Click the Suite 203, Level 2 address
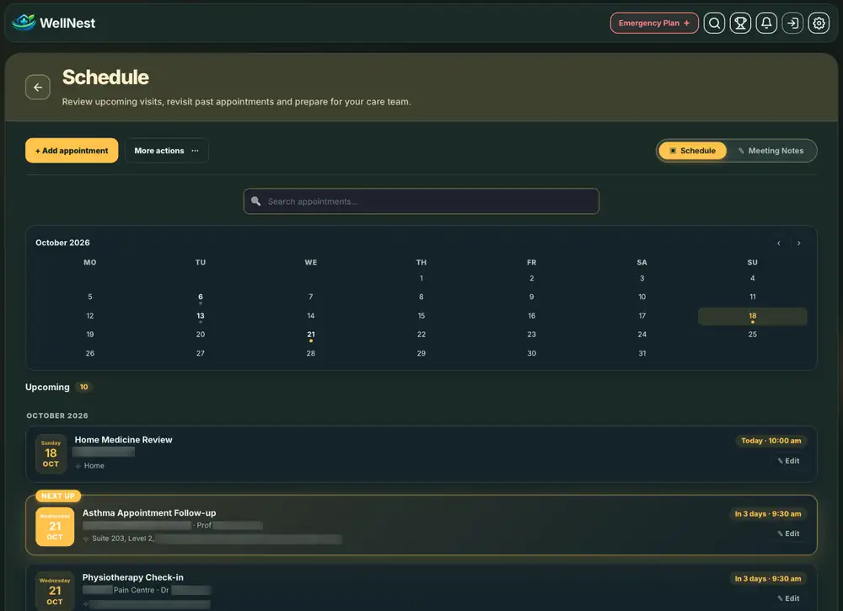The height and width of the screenshot is (611, 843). point(123,539)
